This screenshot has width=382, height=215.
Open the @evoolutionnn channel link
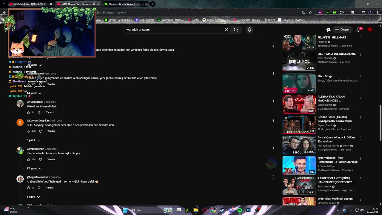(35, 149)
